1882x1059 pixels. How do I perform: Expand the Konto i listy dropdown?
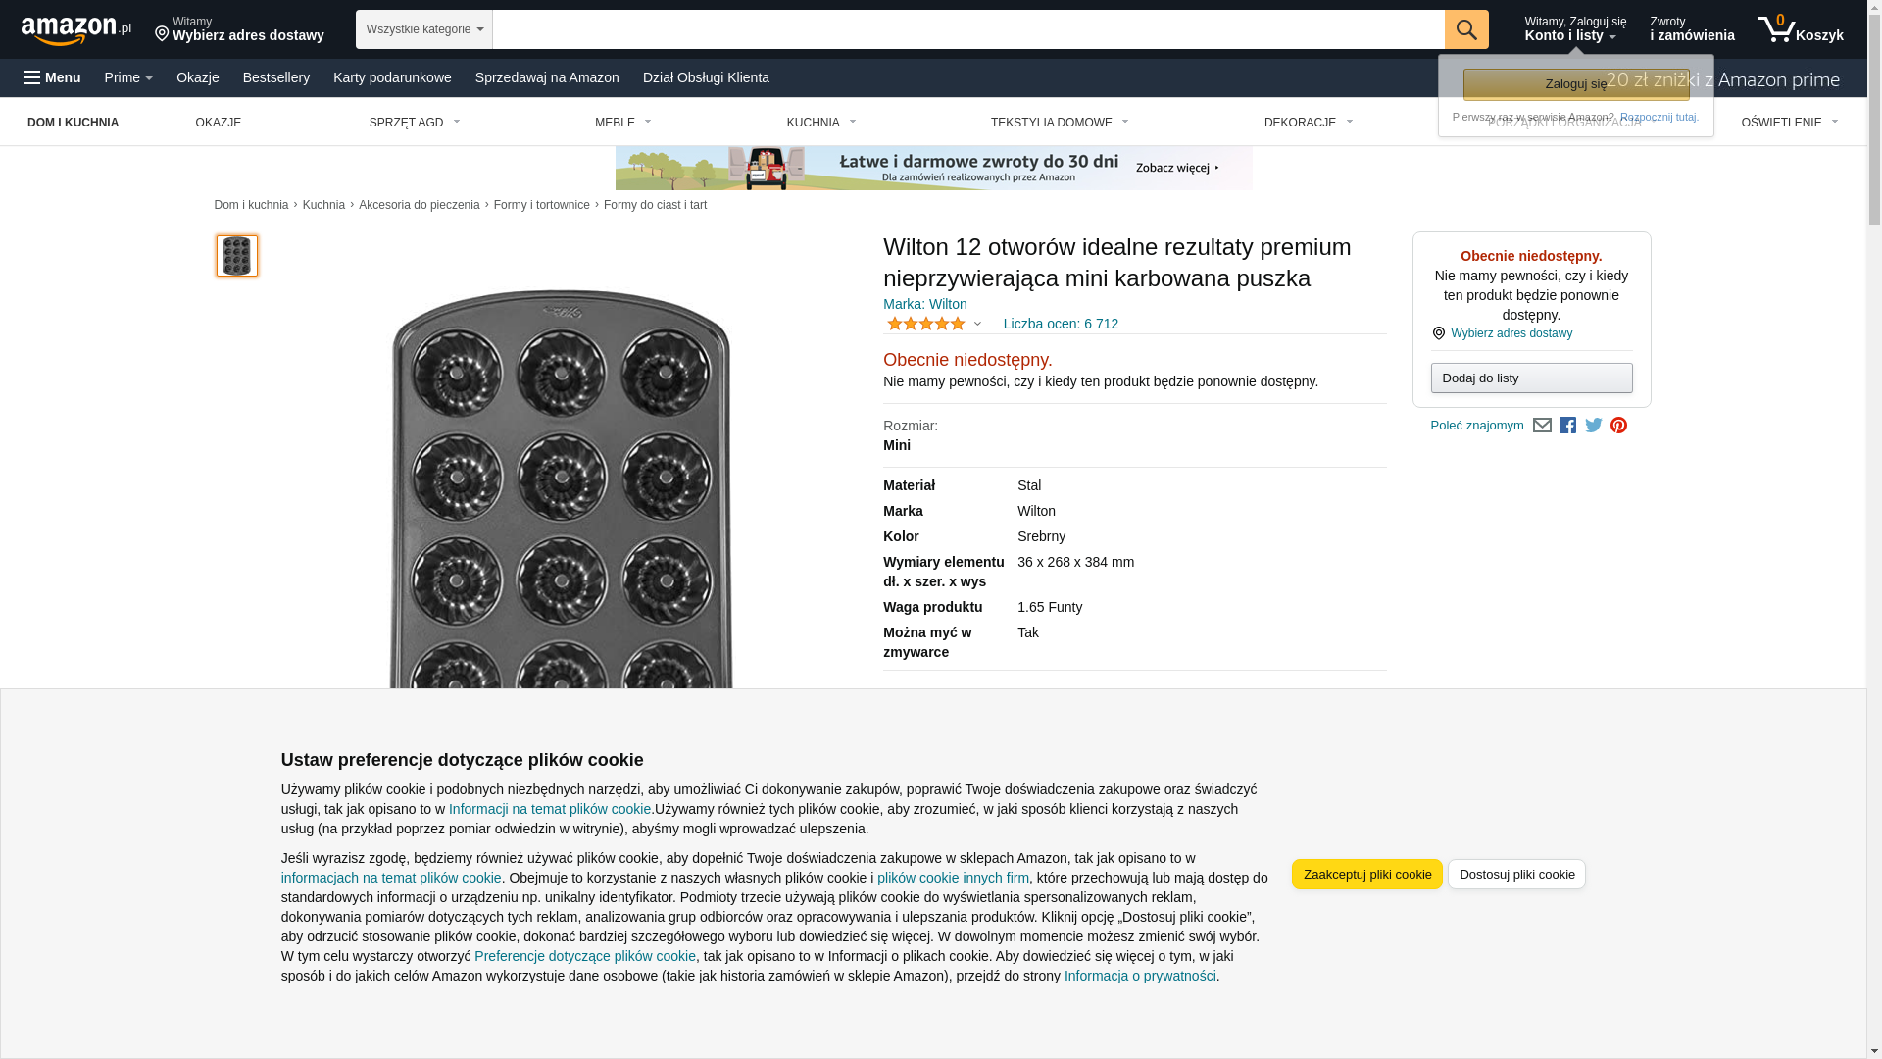click(x=1574, y=29)
